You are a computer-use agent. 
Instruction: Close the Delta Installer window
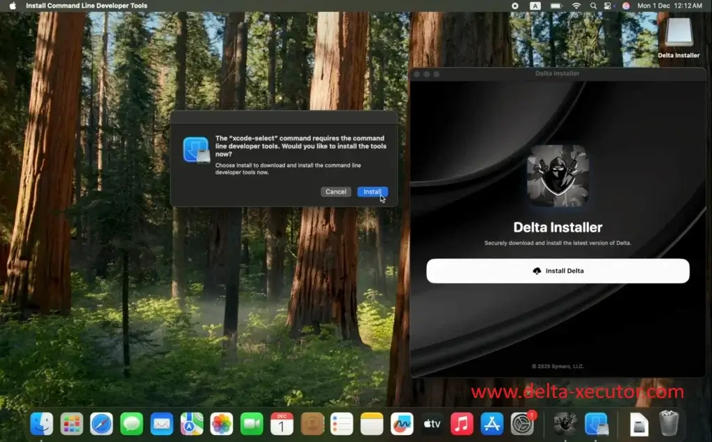417,74
